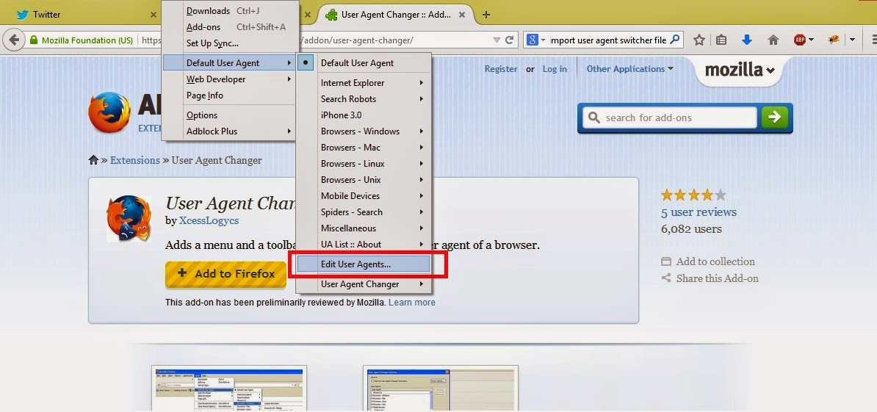Click the Share this Add-on icon

pyautogui.click(x=665, y=278)
